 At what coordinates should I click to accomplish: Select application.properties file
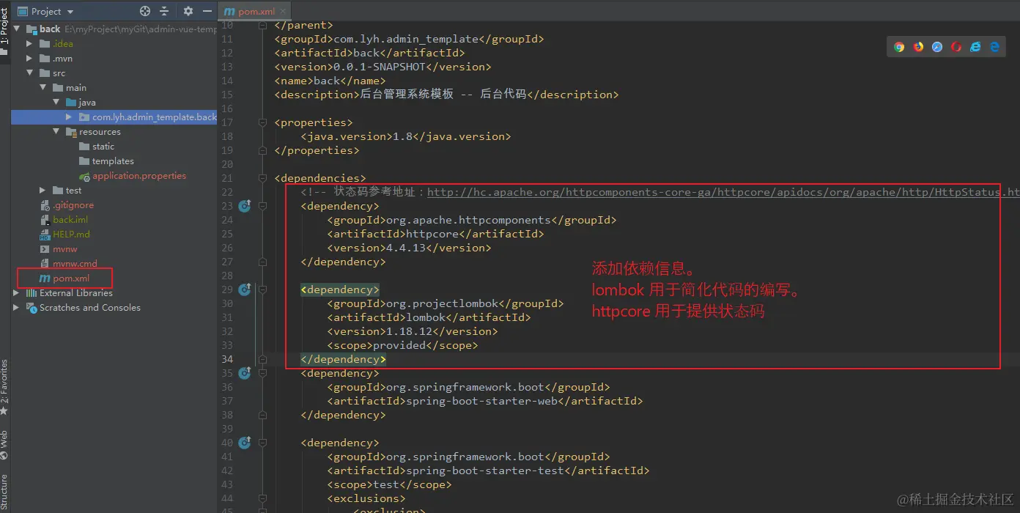[139, 176]
